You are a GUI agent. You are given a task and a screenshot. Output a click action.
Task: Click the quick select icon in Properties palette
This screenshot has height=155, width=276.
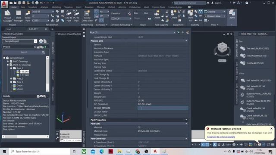click(x=187, y=32)
